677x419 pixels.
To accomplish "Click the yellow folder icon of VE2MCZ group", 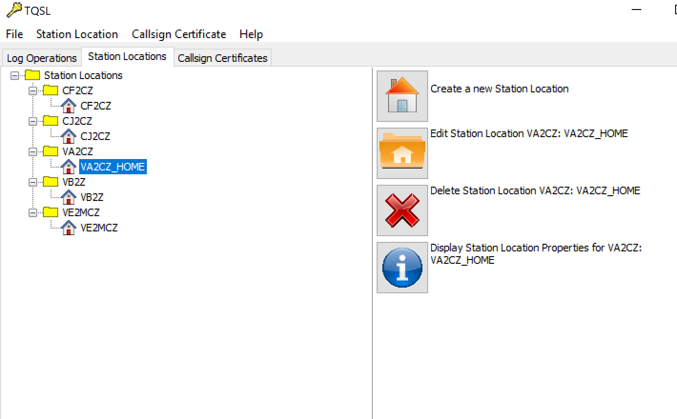I will (x=51, y=212).
